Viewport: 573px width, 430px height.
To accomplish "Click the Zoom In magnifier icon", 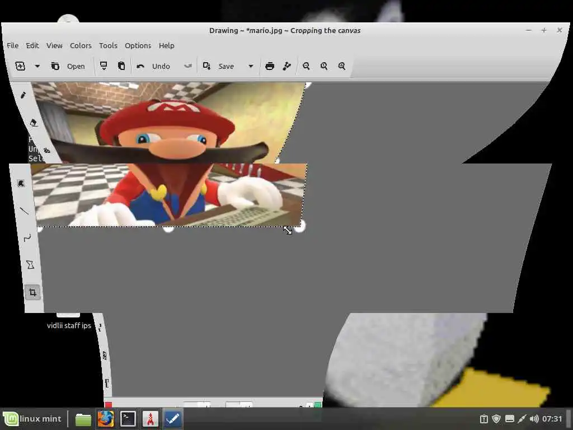I will coord(342,66).
